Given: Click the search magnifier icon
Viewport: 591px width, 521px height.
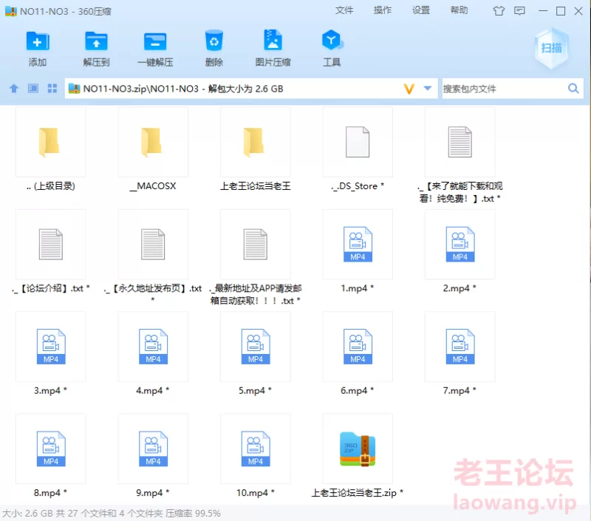Looking at the screenshot, I should click(x=573, y=89).
